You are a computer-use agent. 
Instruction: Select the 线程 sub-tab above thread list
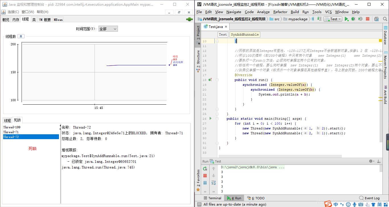coord(7,120)
